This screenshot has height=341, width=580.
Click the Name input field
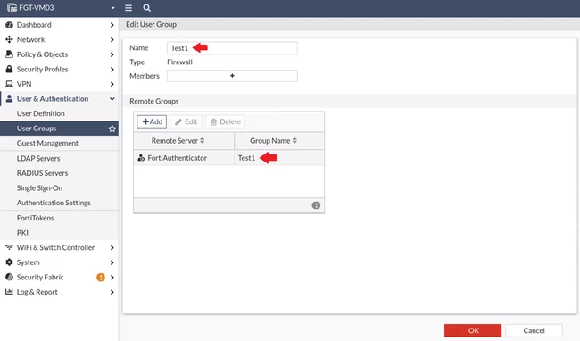coord(232,48)
